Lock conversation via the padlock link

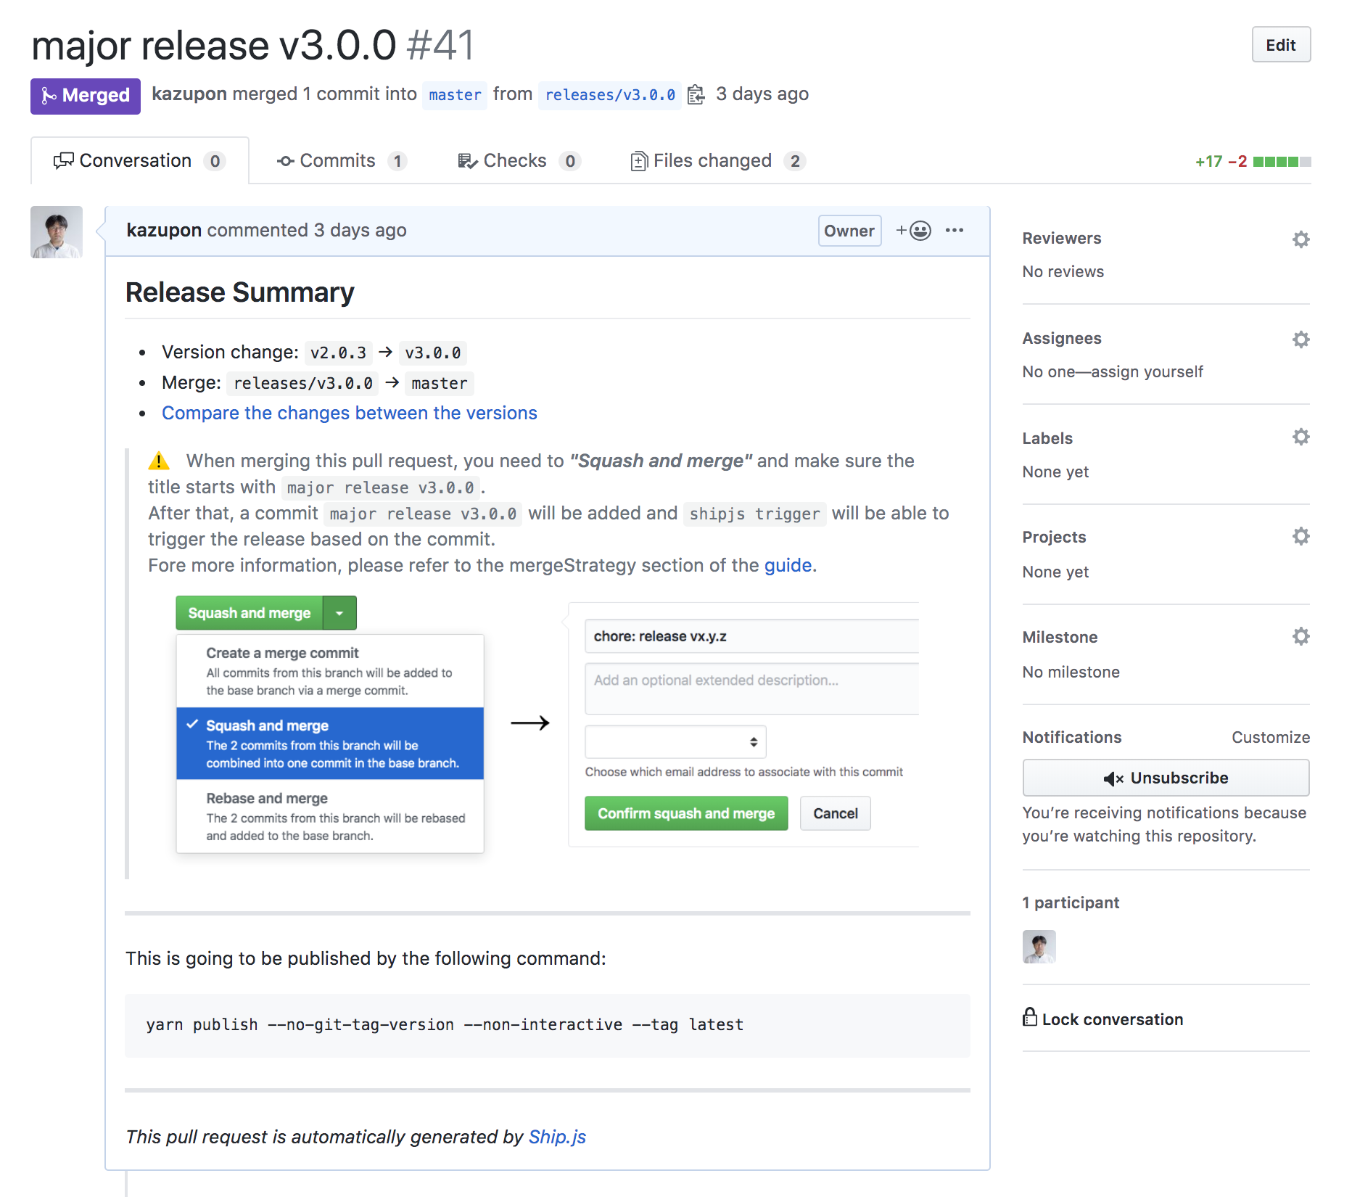point(1102,1019)
